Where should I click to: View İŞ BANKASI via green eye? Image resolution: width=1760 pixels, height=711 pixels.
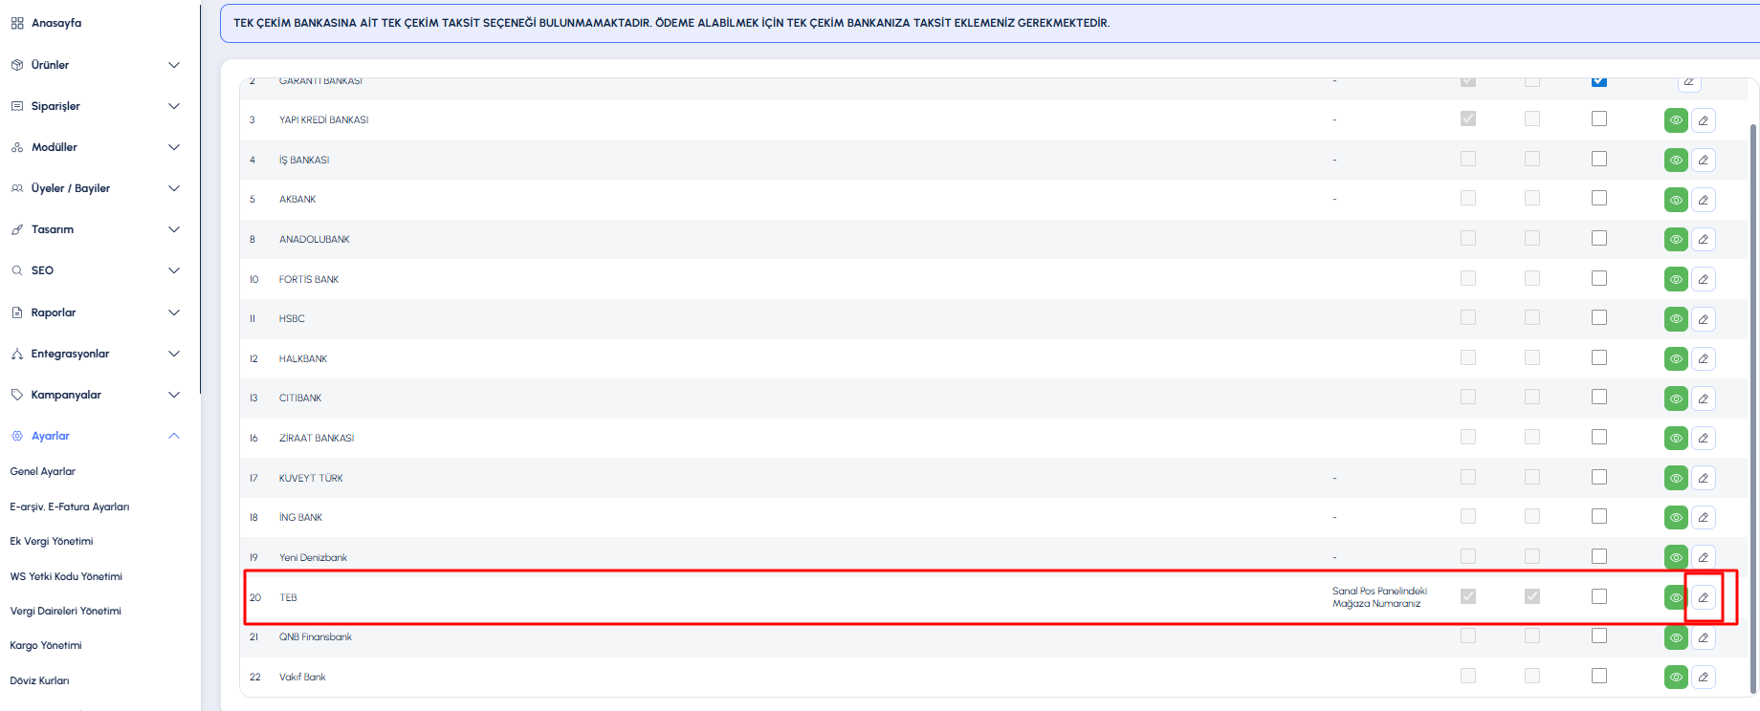(1676, 161)
